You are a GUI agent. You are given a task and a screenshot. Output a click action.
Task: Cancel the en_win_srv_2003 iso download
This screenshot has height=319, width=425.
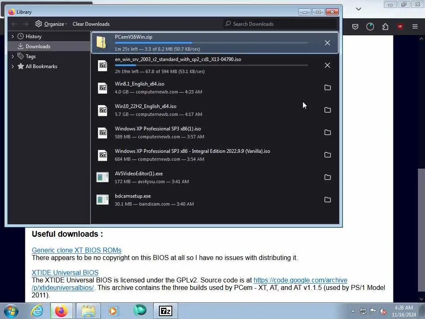[327, 65]
